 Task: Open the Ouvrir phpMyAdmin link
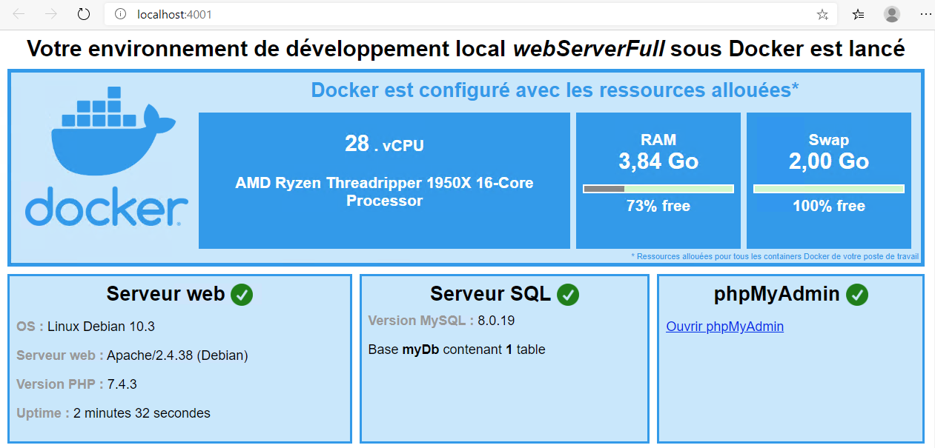725,327
